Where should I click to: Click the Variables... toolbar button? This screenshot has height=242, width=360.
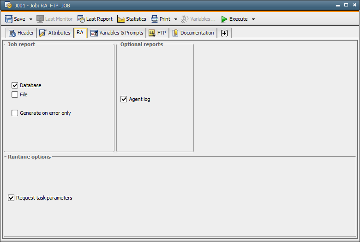point(198,19)
